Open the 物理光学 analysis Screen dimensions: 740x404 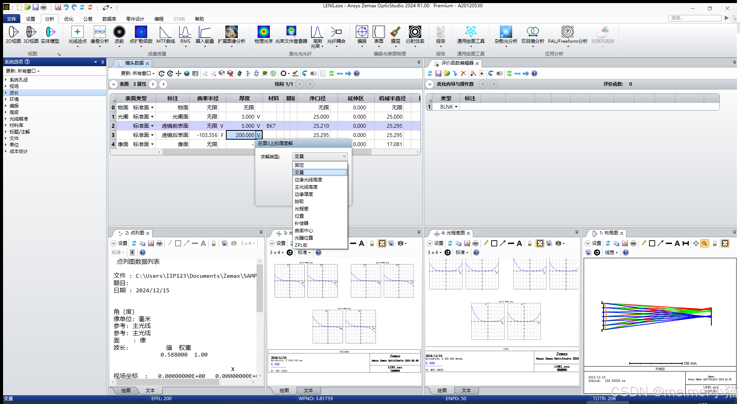coord(264,35)
